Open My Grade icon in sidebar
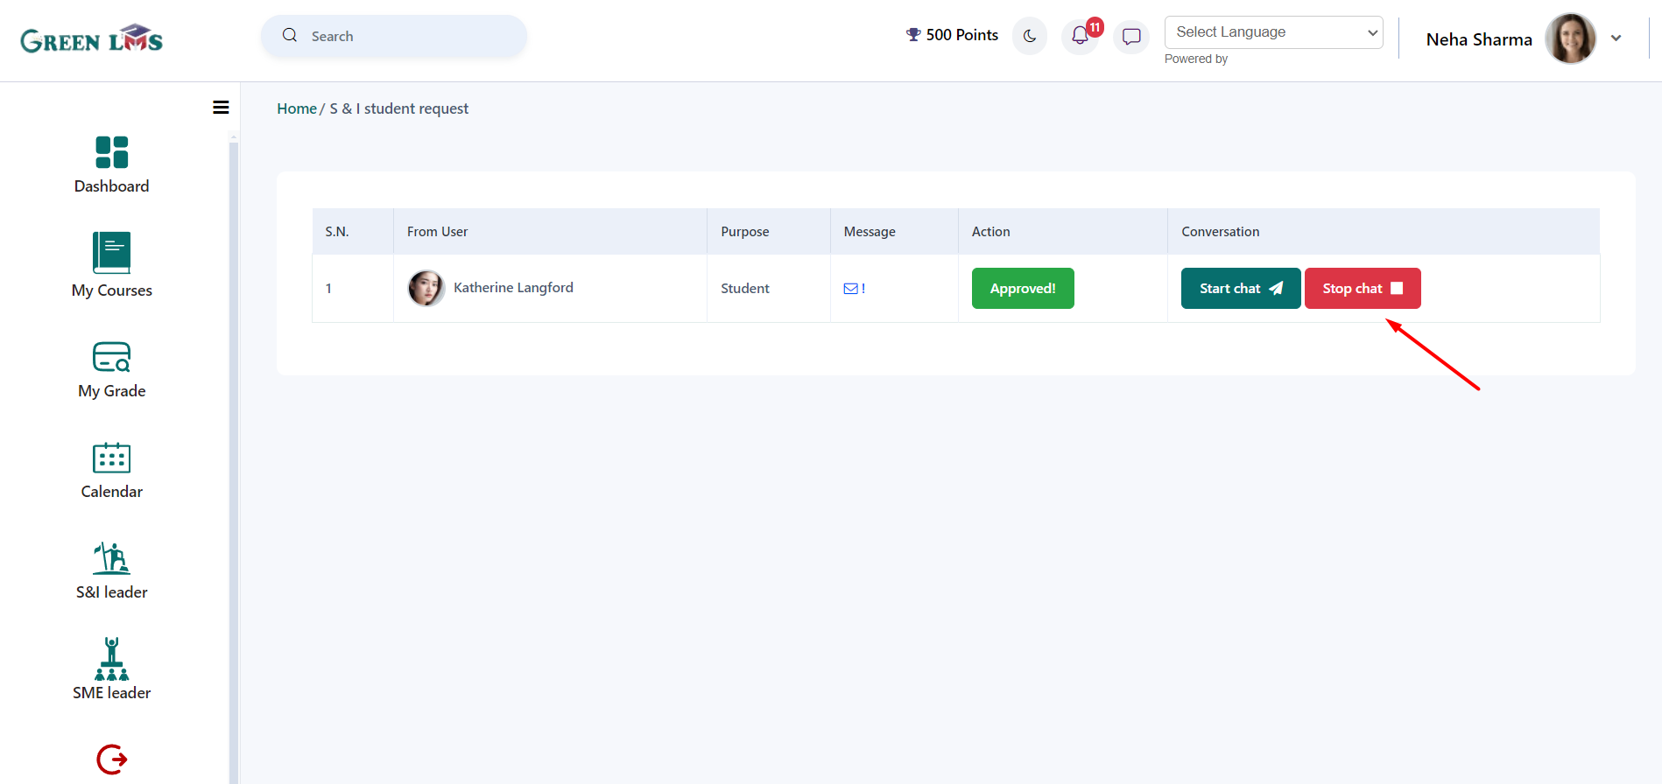Screen dimensions: 1662x784 click(112, 357)
